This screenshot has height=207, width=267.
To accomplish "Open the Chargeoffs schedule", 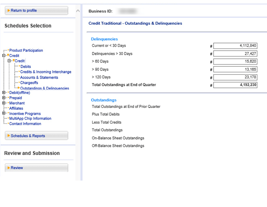I will [29, 83].
